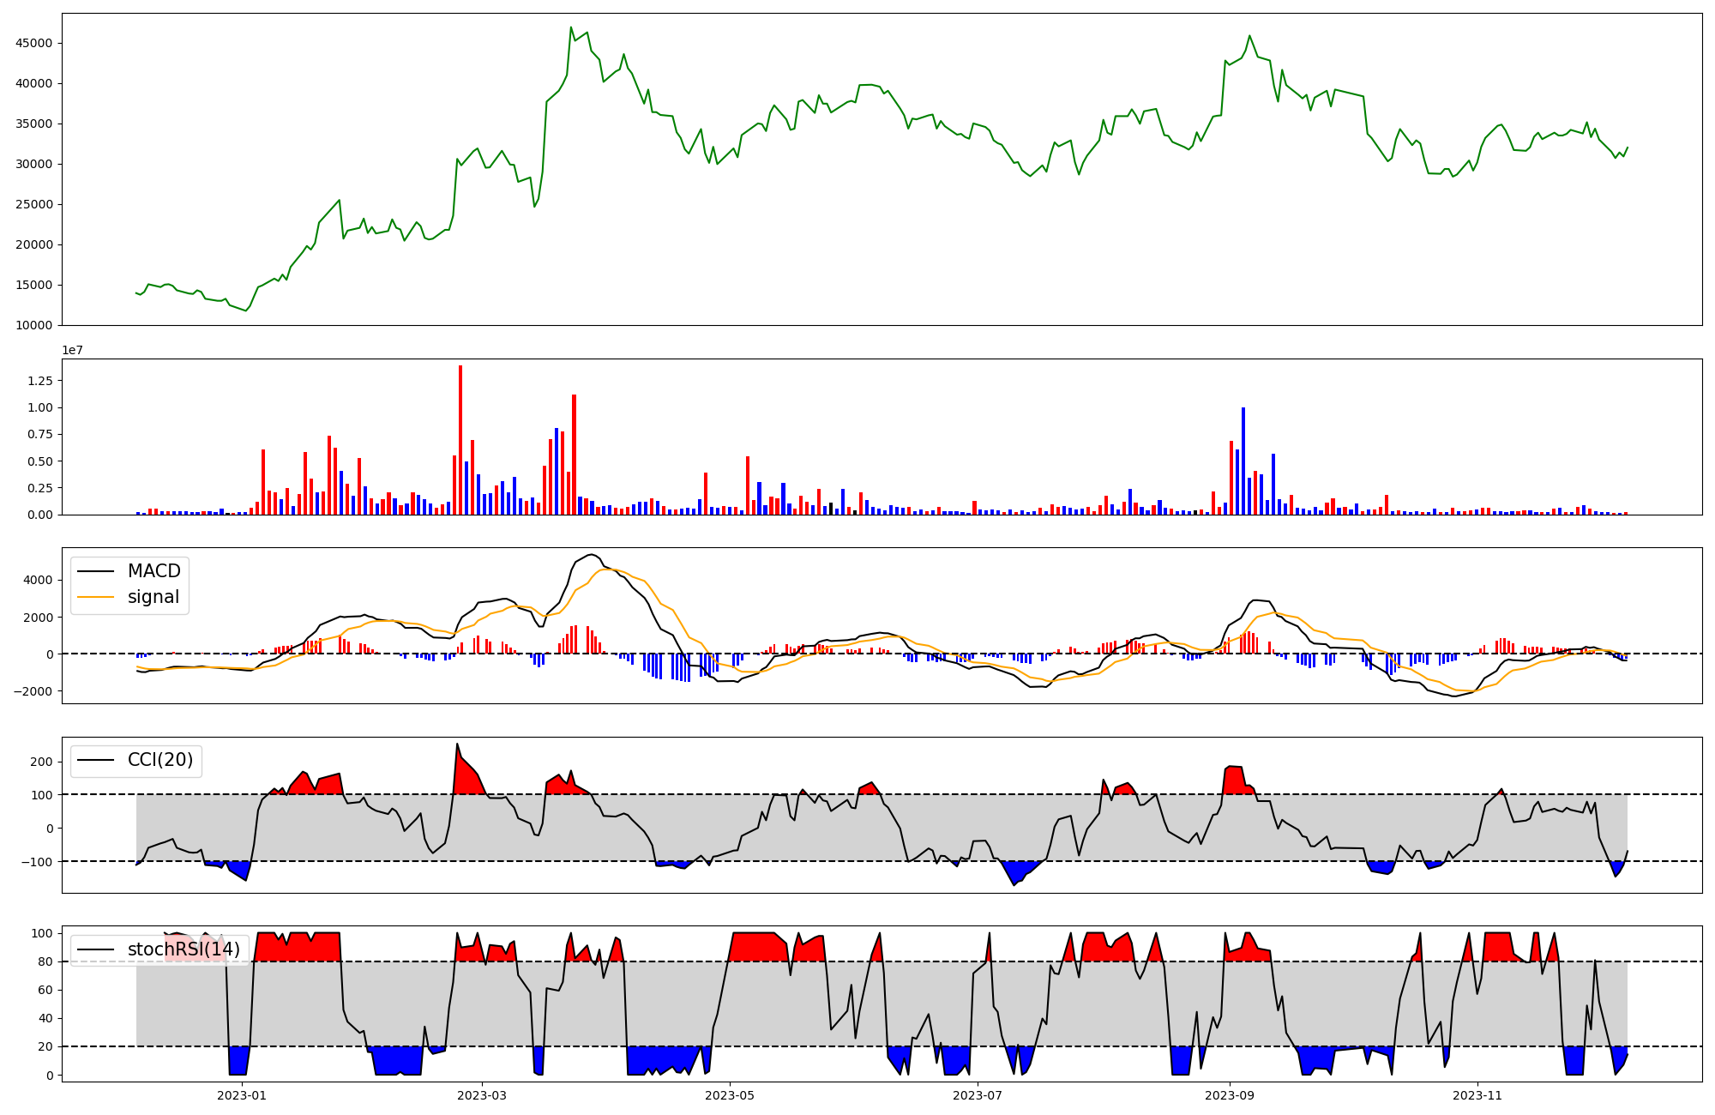Select the signal legend text
The image size is (1715, 1115).
coord(153,598)
